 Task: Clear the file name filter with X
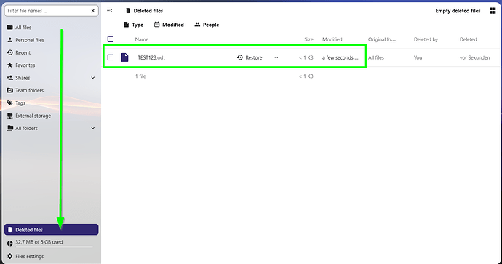(92, 11)
